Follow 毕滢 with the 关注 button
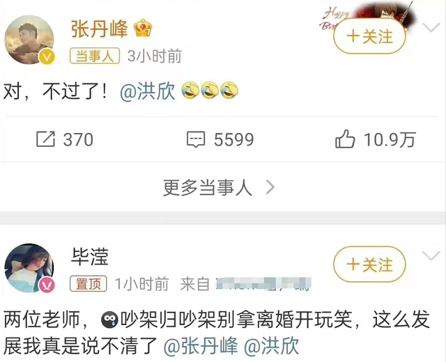The width and height of the screenshot is (446, 362). (369, 265)
